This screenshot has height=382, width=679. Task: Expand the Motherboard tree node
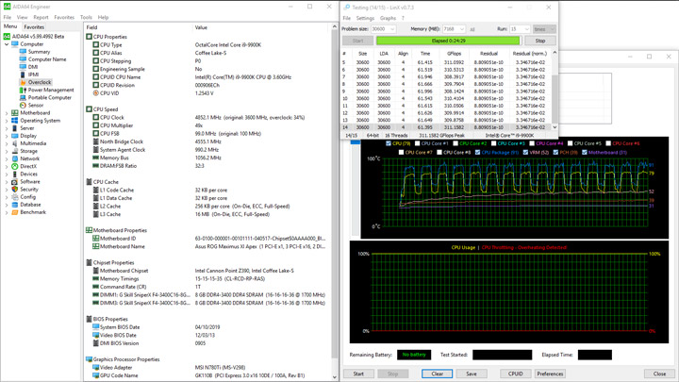pos(6,113)
